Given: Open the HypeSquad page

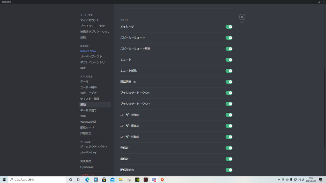Looking at the screenshot, I should click(x=95, y=167).
